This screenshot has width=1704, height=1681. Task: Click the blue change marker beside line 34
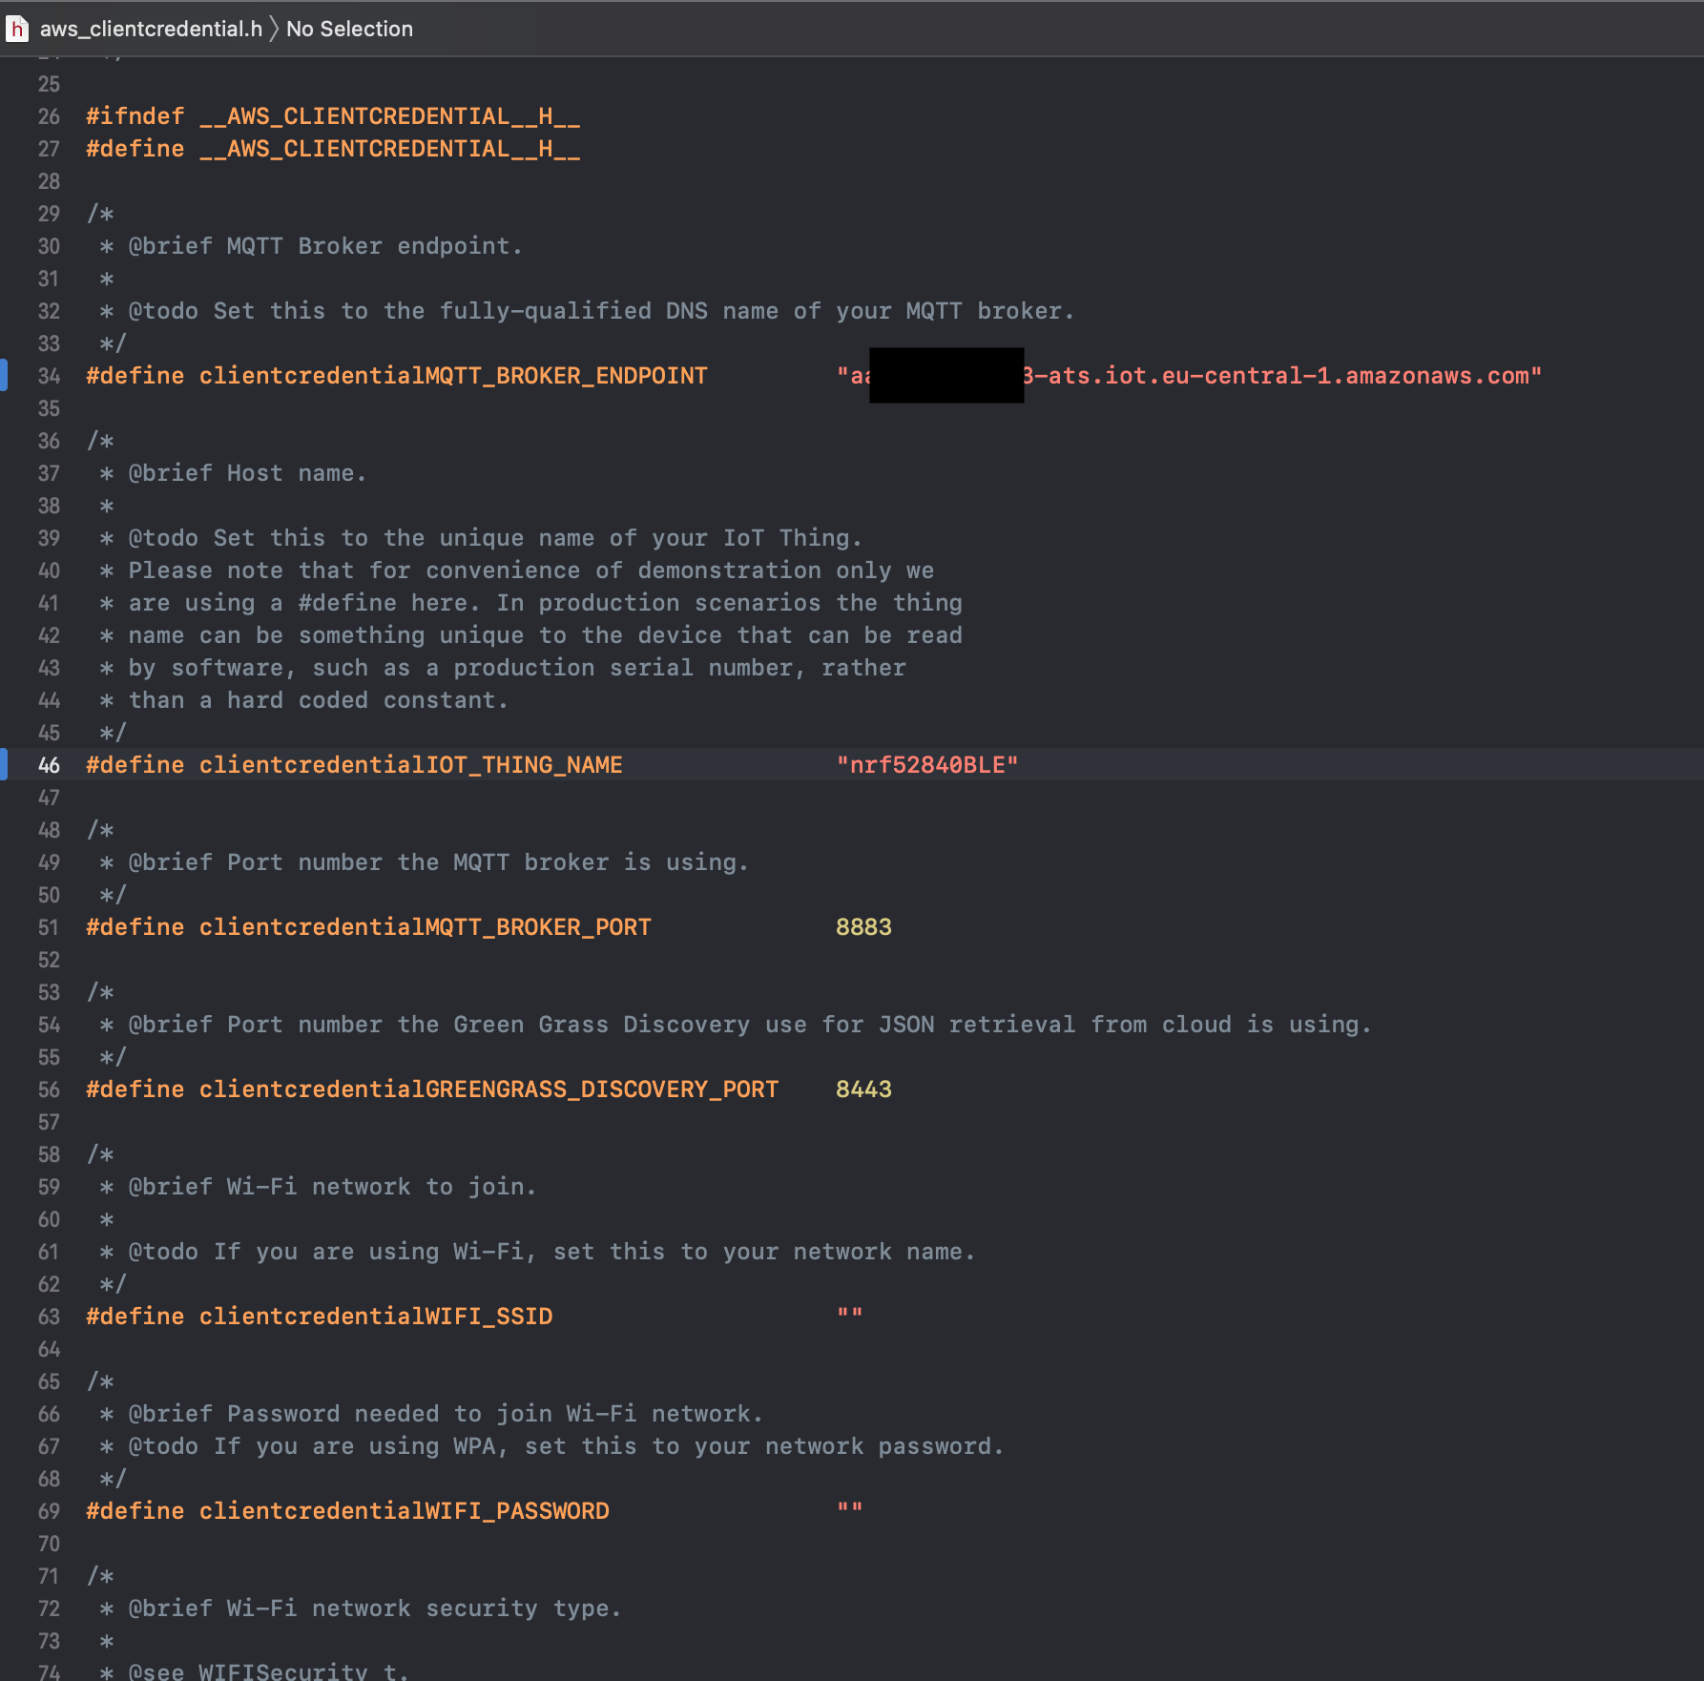point(4,375)
